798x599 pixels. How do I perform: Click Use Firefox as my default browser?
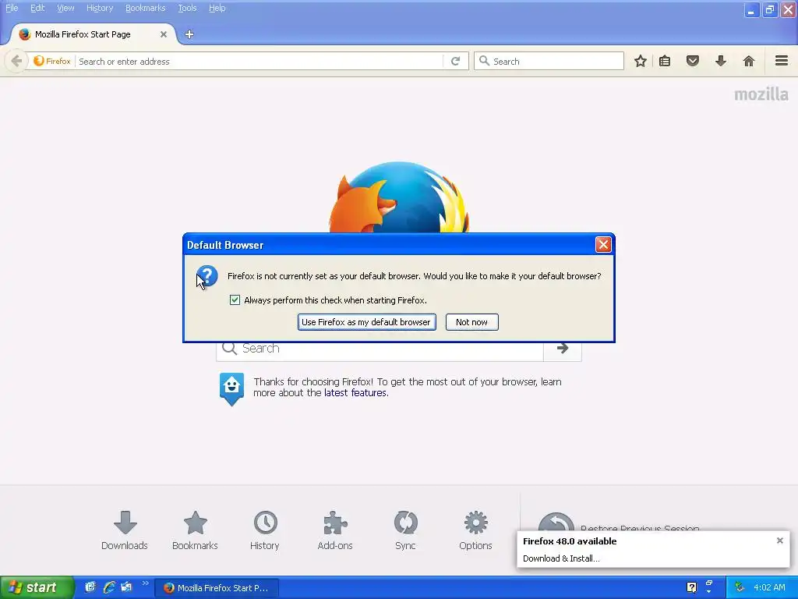click(366, 322)
